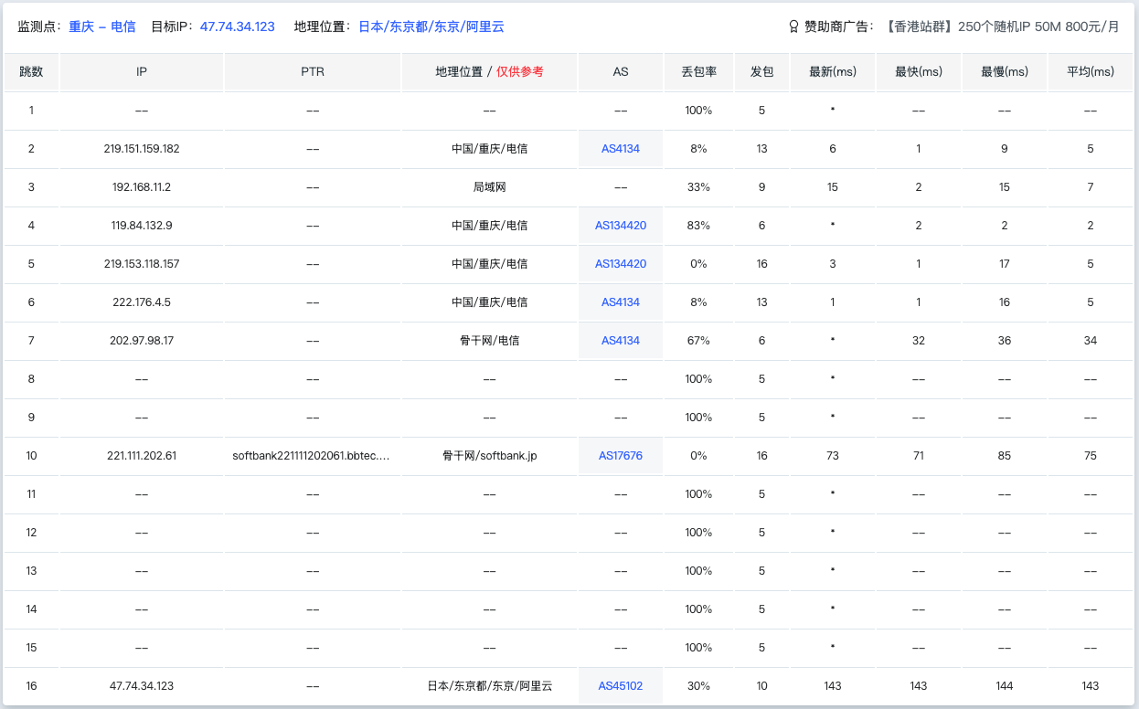Image resolution: width=1139 pixels, height=709 pixels.
Task: Click the 局域网 location cell
Action: [489, 187]
